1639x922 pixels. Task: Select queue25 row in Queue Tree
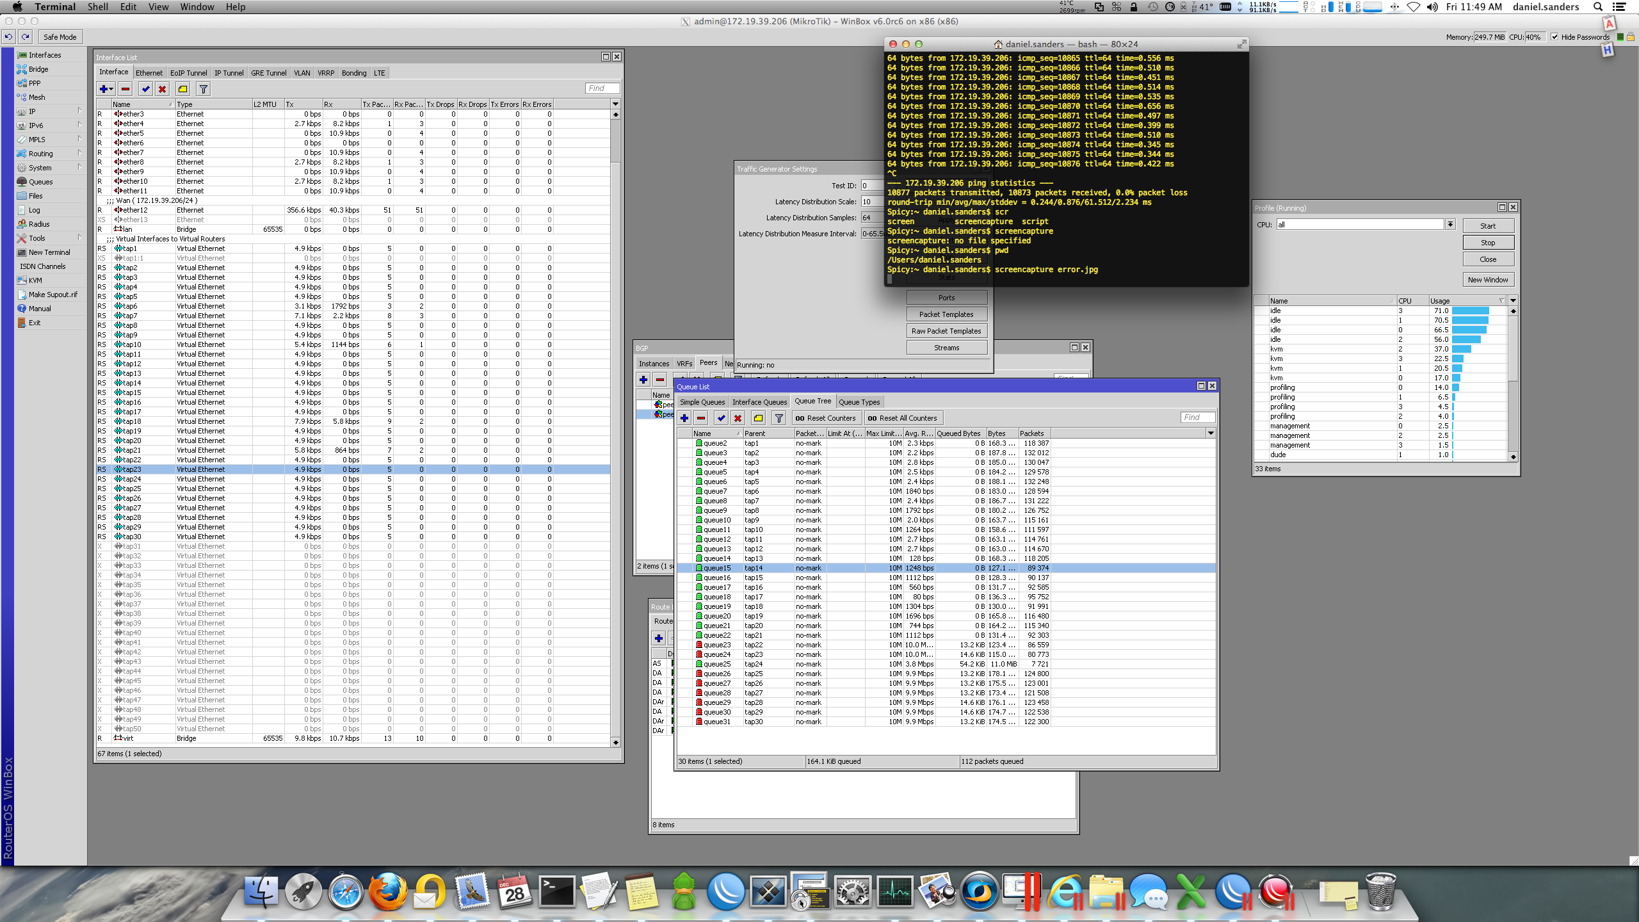[946, 664]
